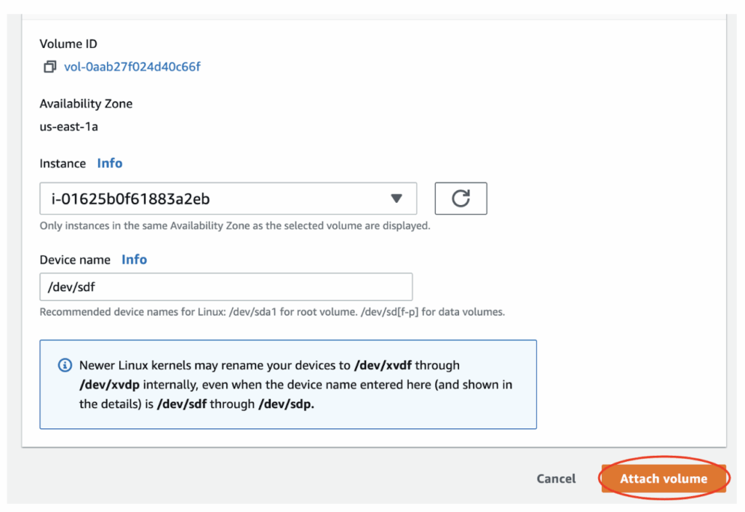Copy the volume ID with the copy icon
Screen dimensions: 745x512
click(49, 67)
